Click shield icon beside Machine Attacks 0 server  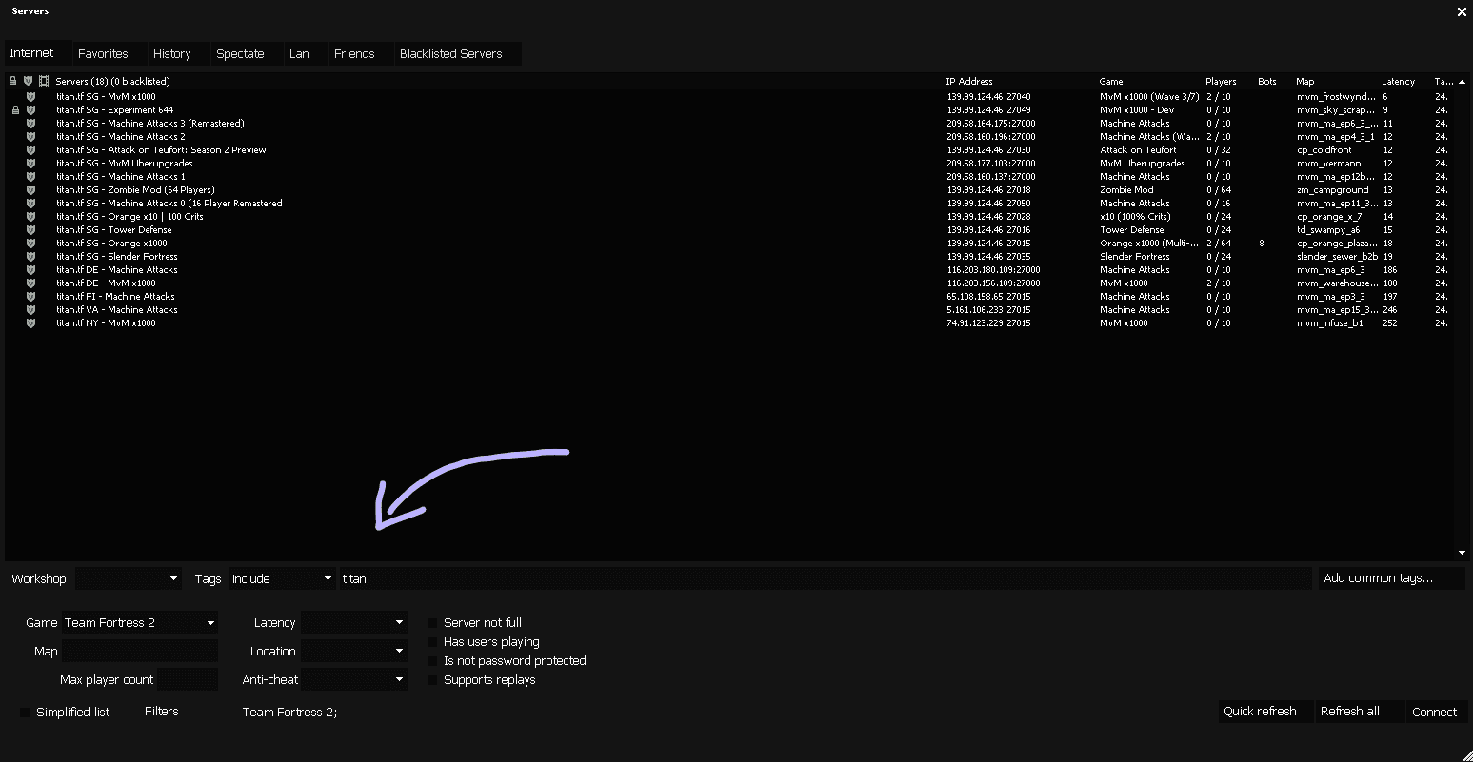pos(30,204)
